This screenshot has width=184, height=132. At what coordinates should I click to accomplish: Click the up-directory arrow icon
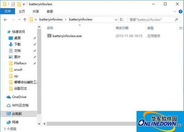pos(25,19)
